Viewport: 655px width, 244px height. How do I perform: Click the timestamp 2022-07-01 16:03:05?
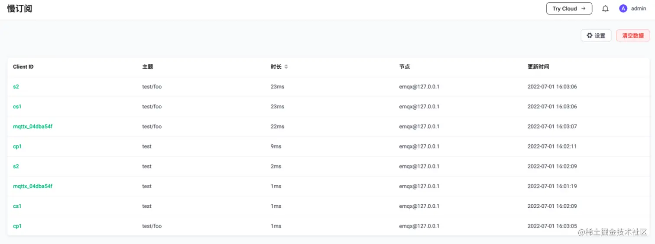(x=552, y=226)
